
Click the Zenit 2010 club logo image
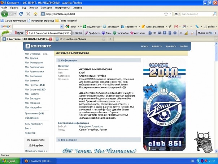[x=164, y=105]
